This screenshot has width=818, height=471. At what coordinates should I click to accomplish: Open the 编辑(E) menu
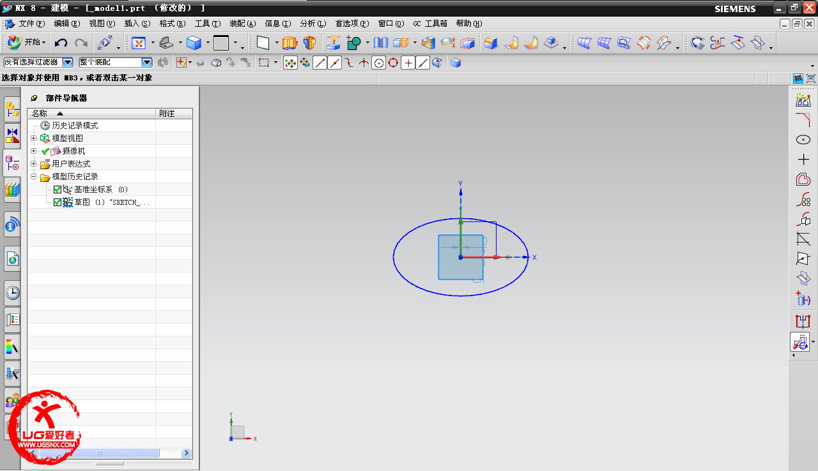67,24
